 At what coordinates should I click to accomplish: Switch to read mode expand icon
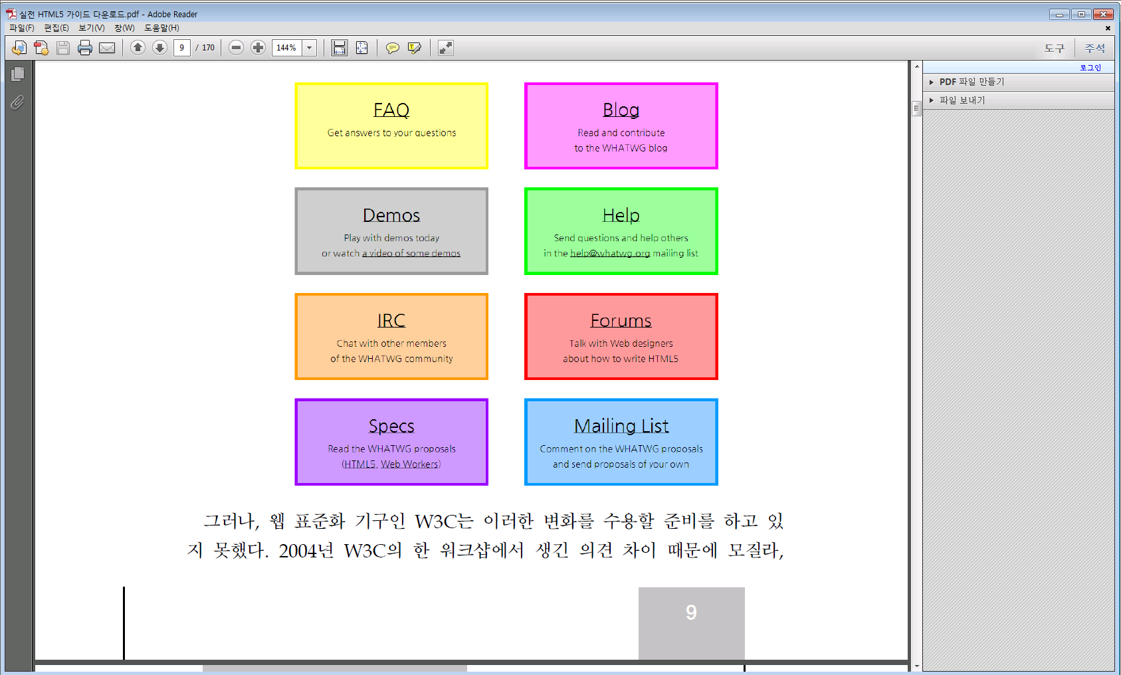(x=446, y=48)
